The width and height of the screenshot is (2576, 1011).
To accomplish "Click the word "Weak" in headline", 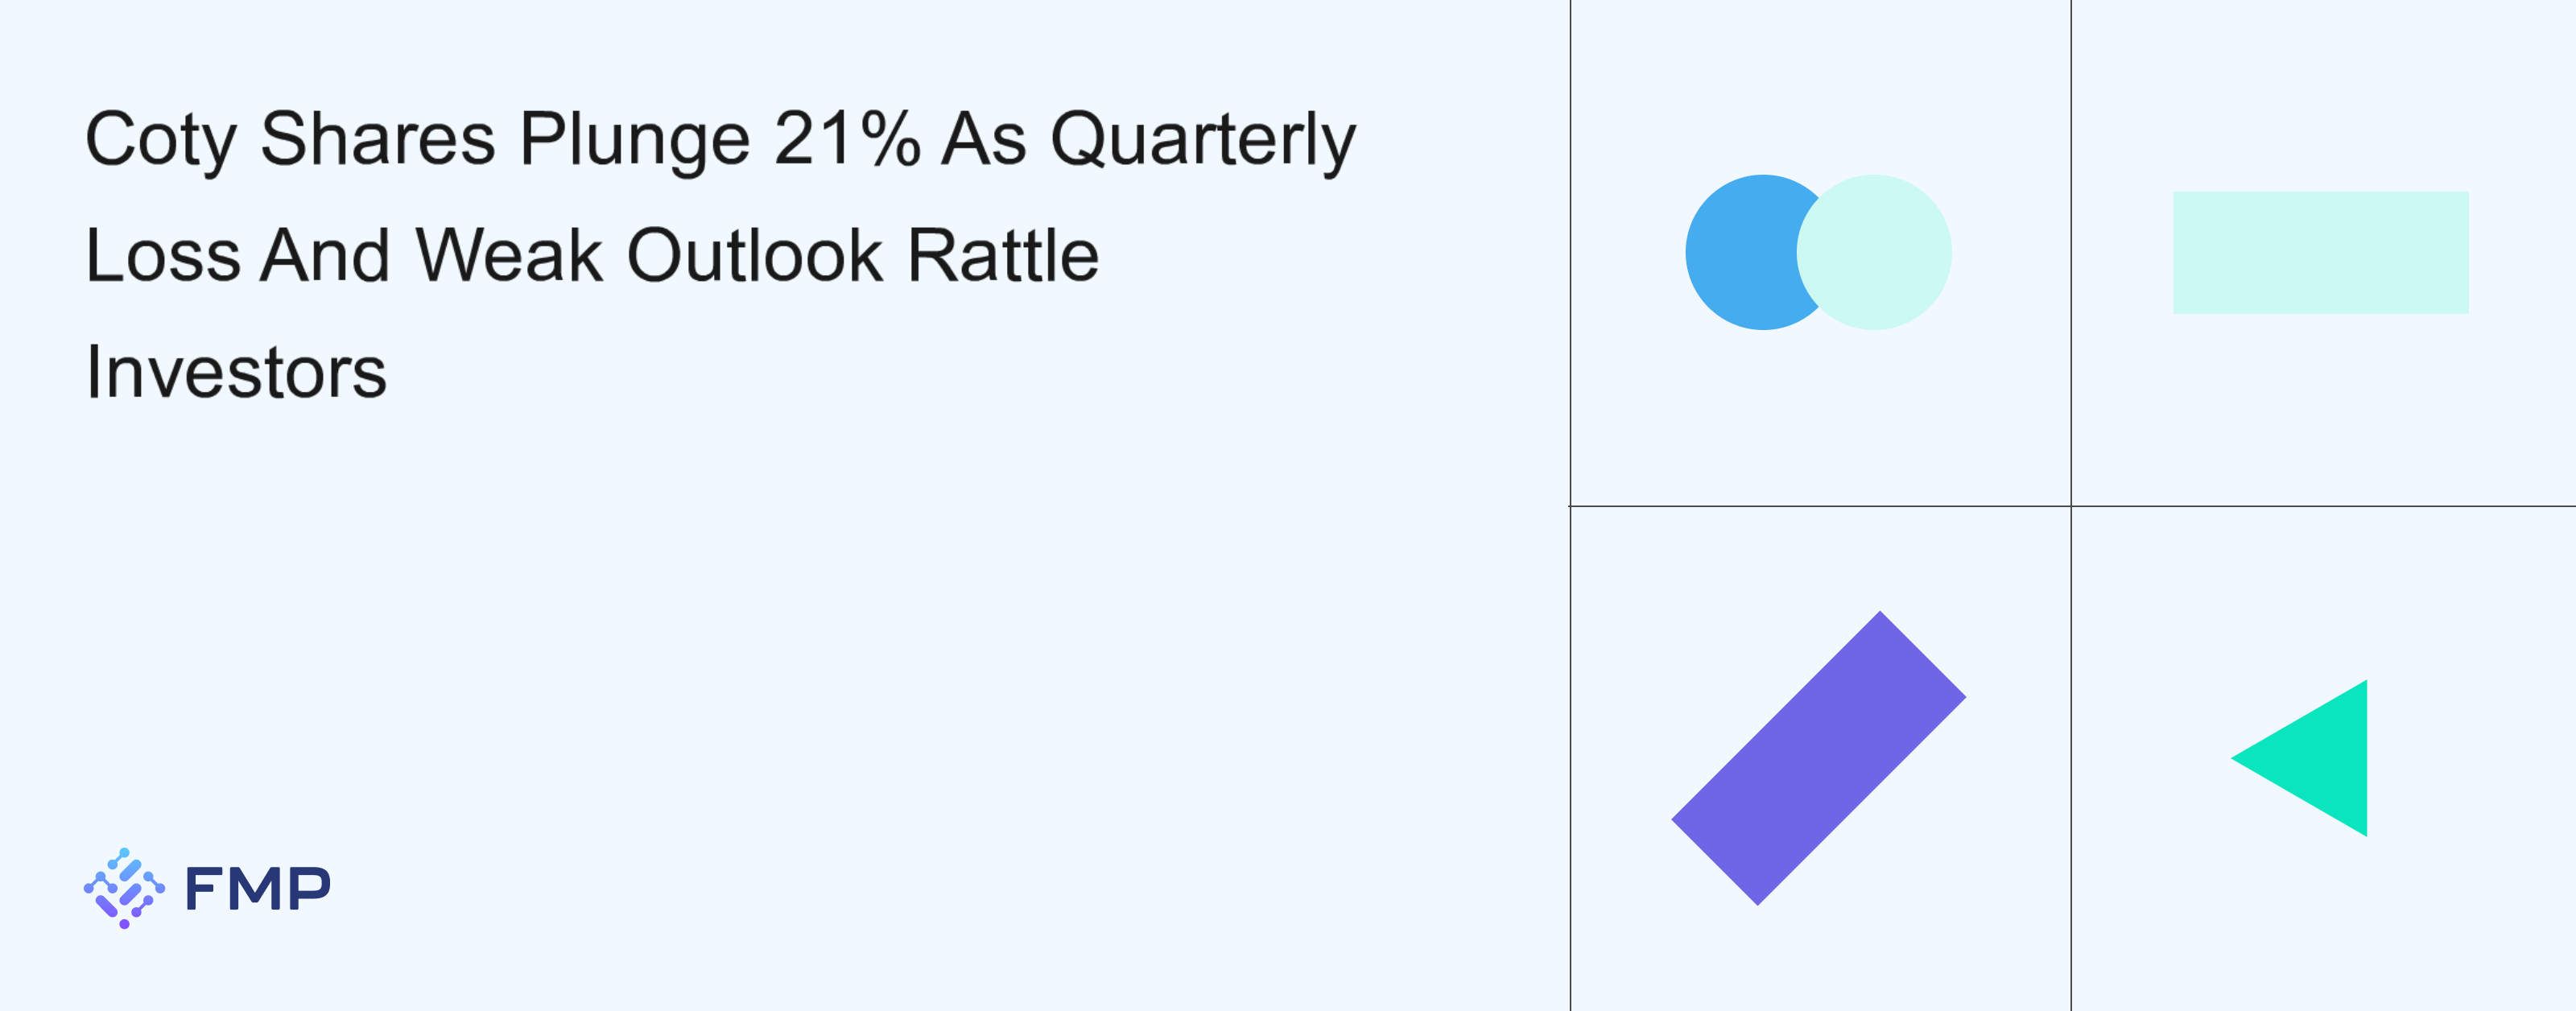I will click(x=509, y=255).
